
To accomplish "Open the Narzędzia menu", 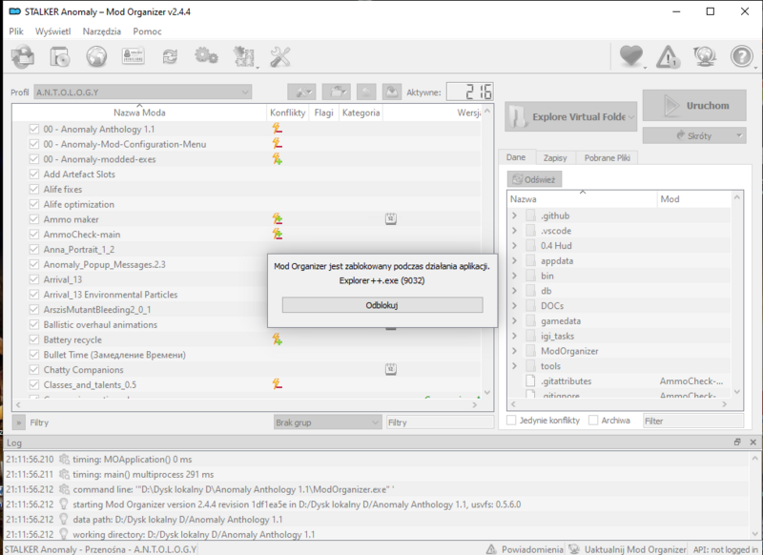I will pyautogui.click(x=102, y=31).
